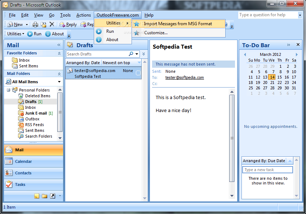Expand the Query Builder chevron
This screenshot has height=214, width=306.
point(144,54)
